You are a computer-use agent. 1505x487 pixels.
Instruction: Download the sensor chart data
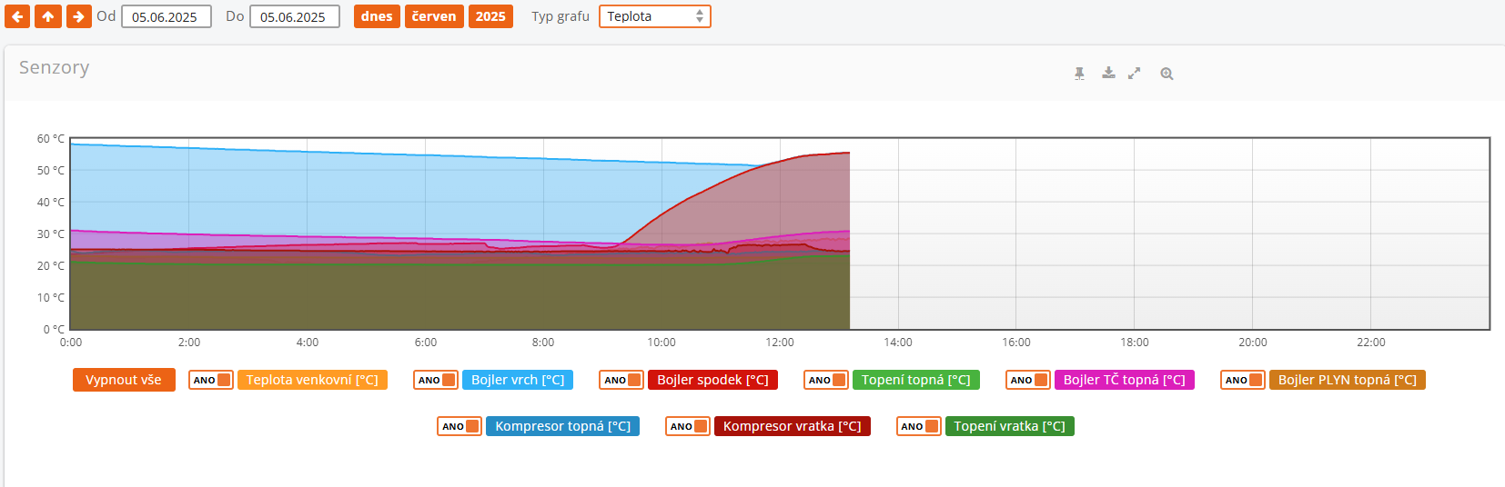coord(1108,74)
